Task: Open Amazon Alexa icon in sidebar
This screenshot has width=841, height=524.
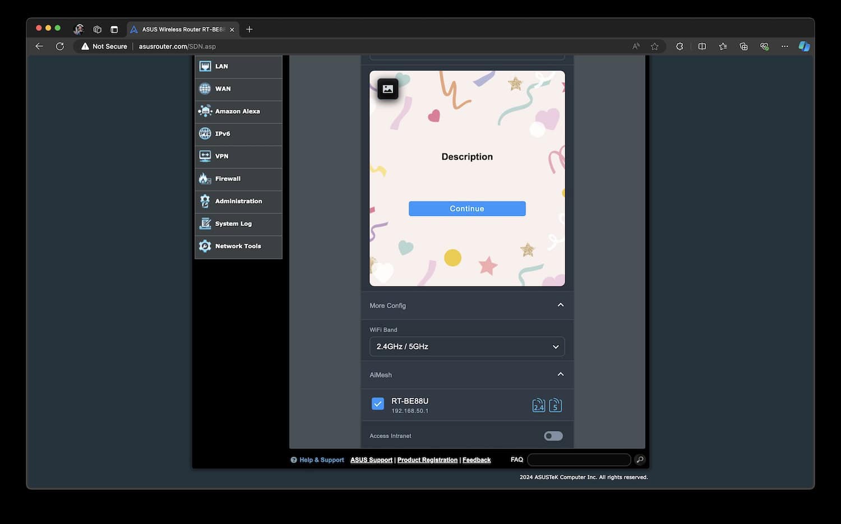Action: [x=205, y=111]
